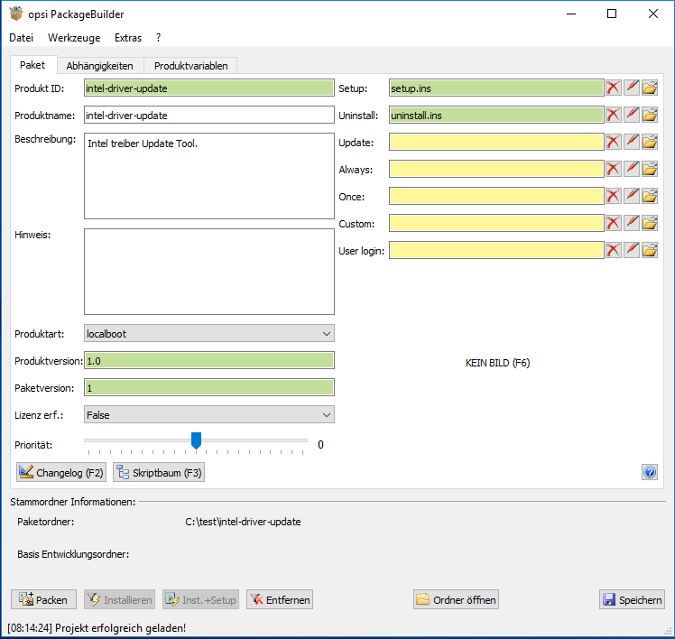Edit the Update script with pencil icon
675x639 pixels.
point(632,142)
